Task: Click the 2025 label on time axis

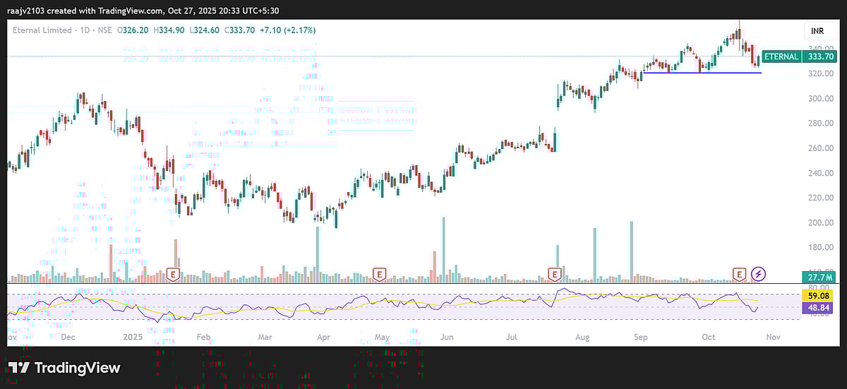Action: pyautogui.click(x=133, y=337)
